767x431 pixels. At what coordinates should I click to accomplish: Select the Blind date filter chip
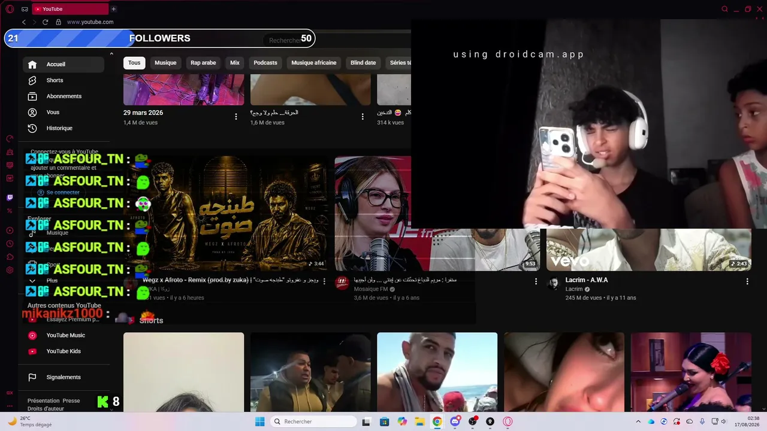click(x=363, y=63)
